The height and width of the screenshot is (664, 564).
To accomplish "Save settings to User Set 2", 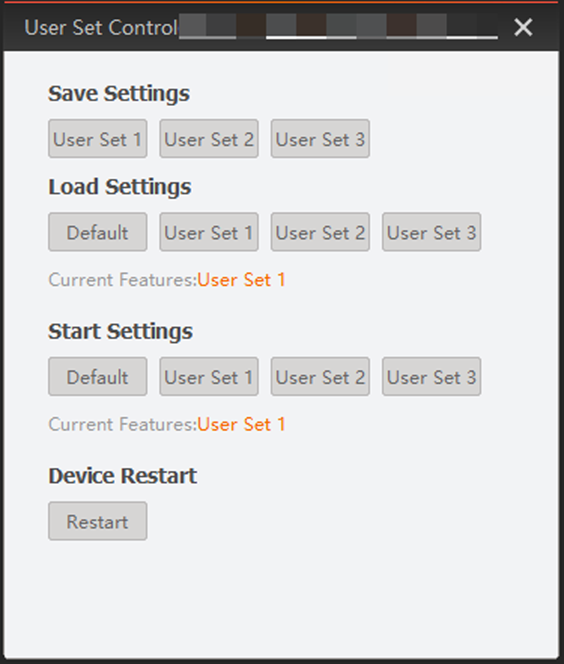I will click(209, 139).
